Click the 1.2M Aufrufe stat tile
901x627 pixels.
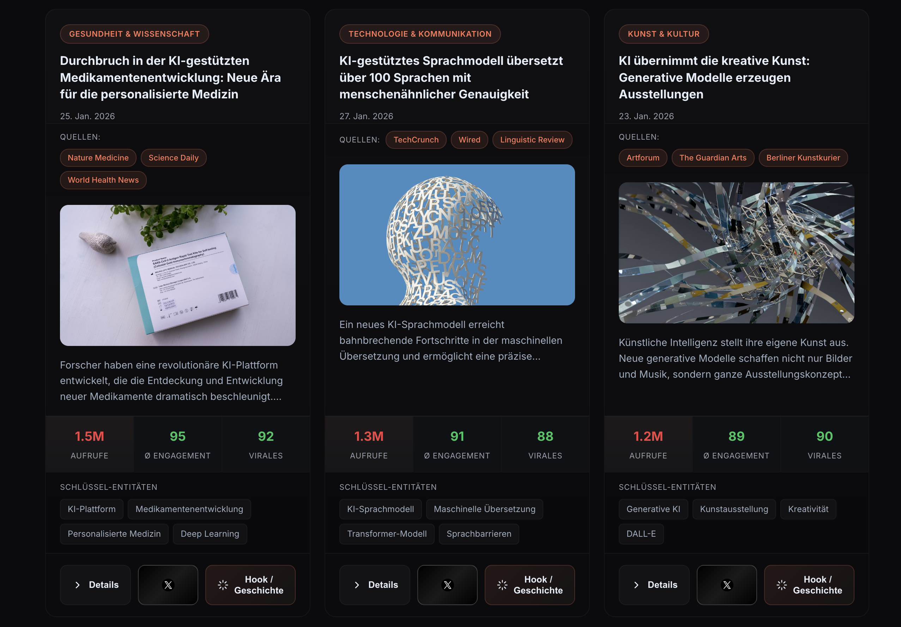click(648, 444)
